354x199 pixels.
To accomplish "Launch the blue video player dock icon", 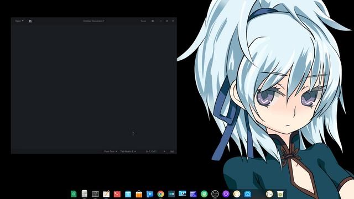I will click(150, 194).
